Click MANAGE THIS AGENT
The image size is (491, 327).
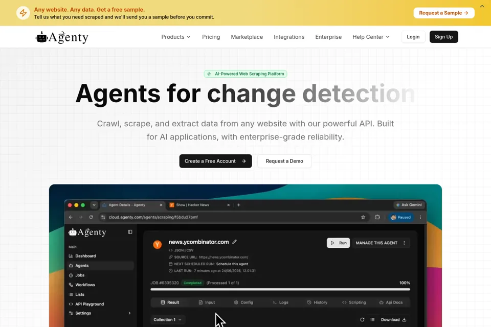pos(376,243)
